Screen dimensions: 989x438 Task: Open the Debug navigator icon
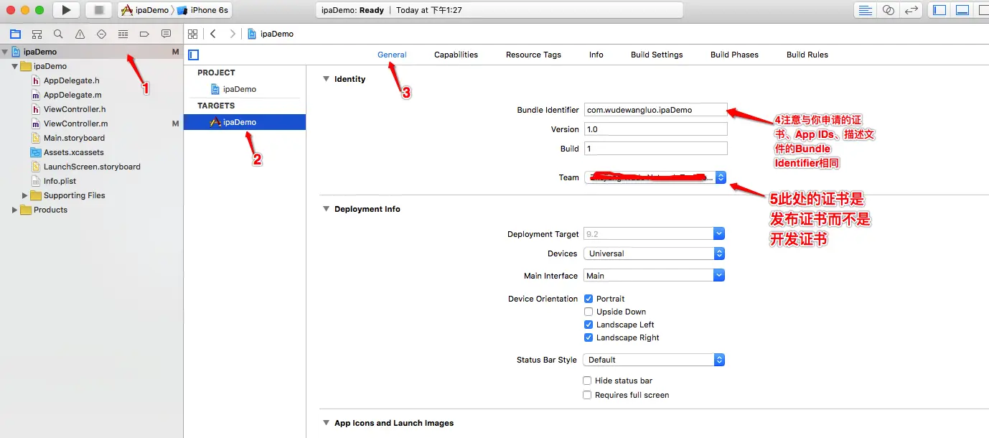click(123, 34)
